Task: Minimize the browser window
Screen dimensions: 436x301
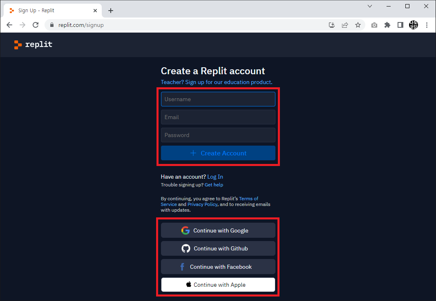Action: (x=389, y=6)
